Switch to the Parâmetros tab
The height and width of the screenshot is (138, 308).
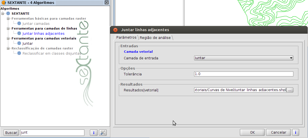click(x=126, y=37)
